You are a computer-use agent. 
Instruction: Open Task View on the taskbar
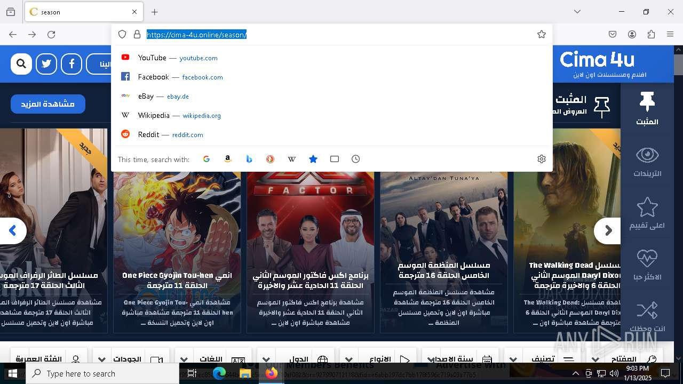click(x=192, y=373)
